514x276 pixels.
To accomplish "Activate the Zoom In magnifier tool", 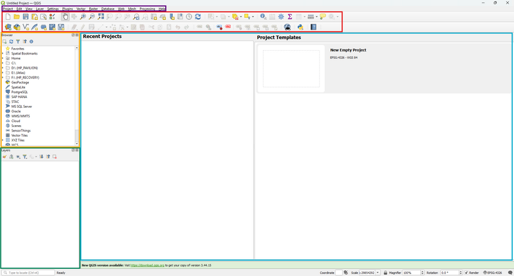I will [83, 17].
